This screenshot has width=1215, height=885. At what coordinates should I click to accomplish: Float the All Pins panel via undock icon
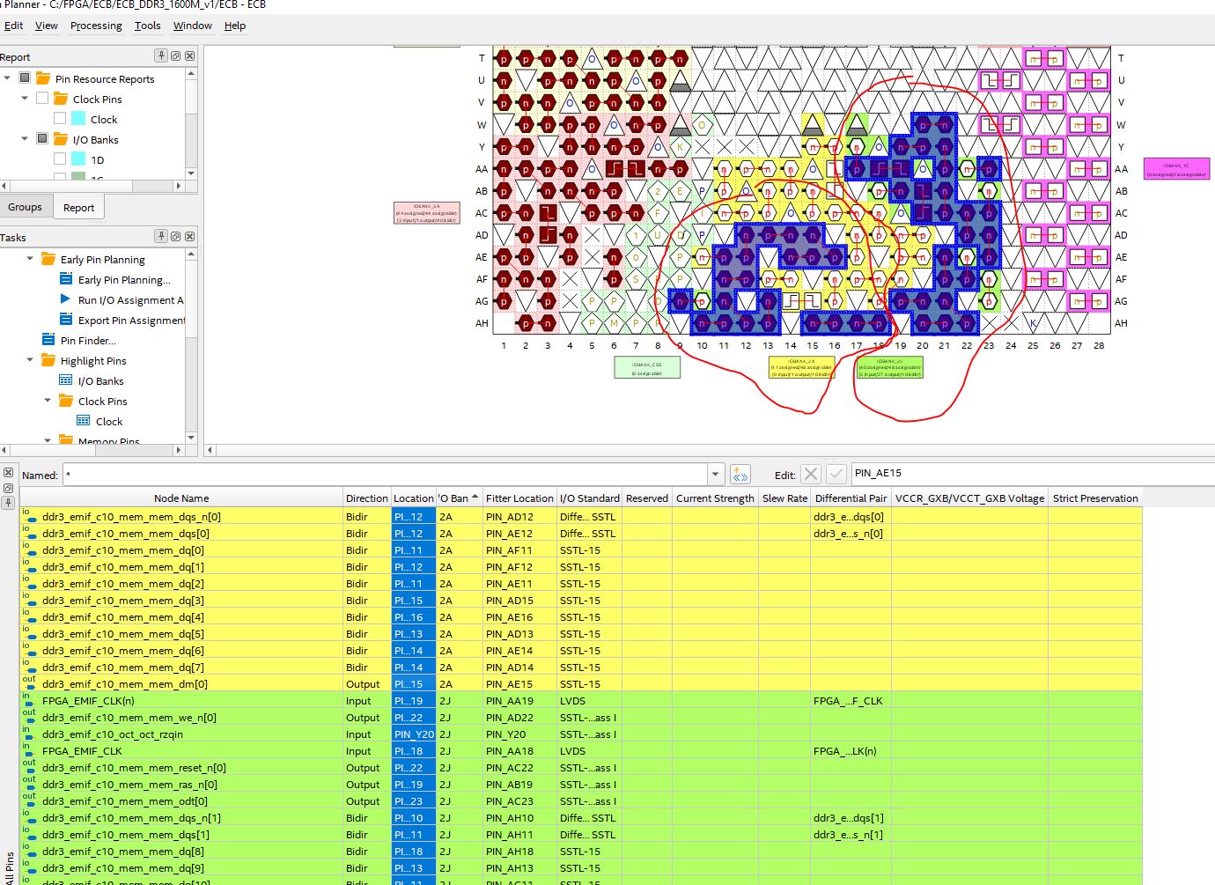[x=8, y=488]
